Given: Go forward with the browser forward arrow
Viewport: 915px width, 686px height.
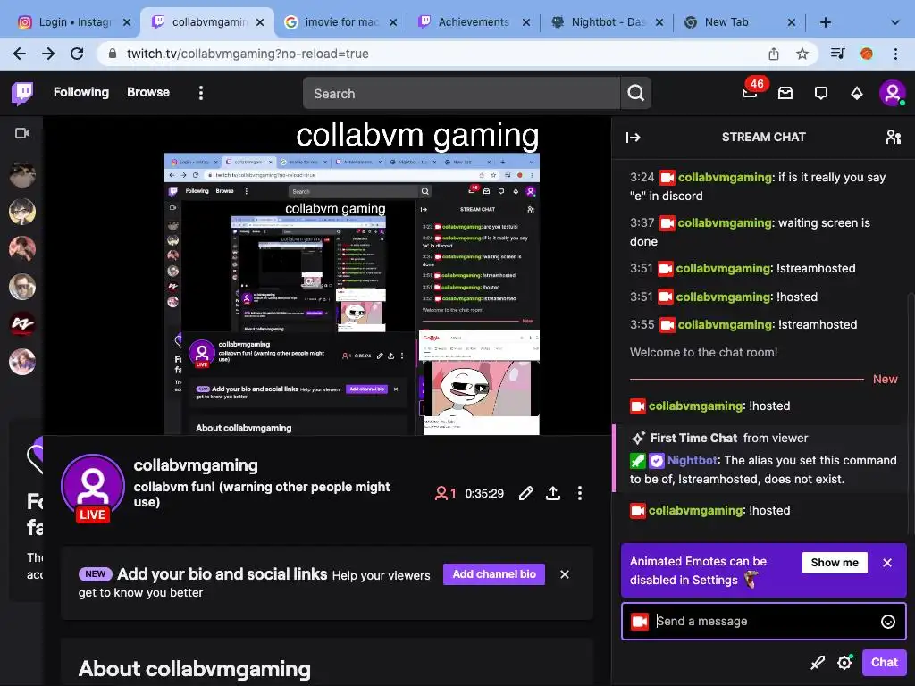Looking at the screenshot, I should pyautogui.click(x=48, y=54).
